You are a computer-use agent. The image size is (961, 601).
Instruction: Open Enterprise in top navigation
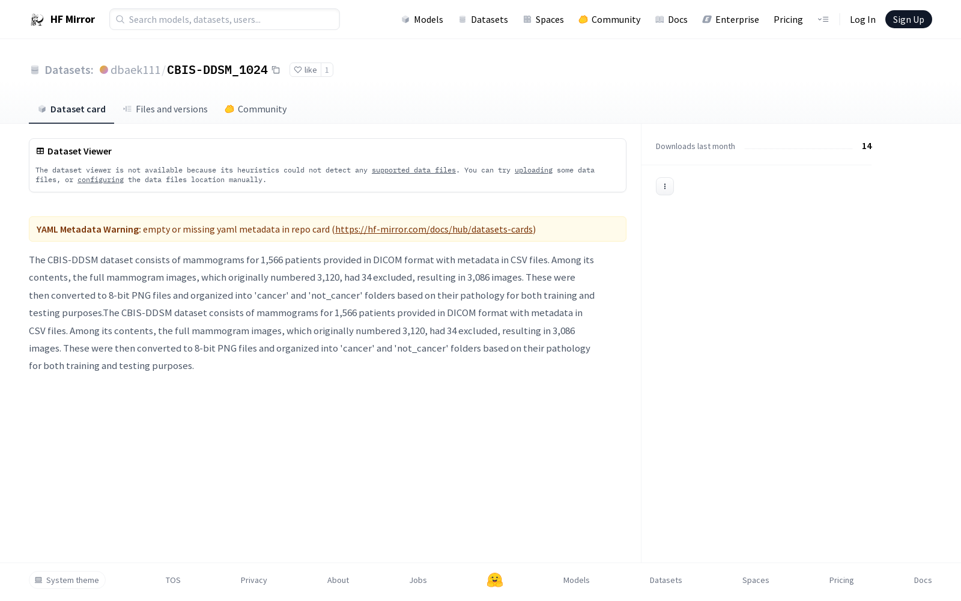tap(730, 19)
